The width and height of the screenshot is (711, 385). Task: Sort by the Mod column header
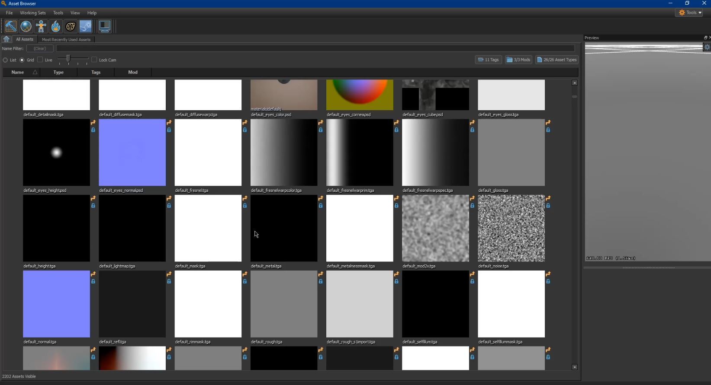click(133, 72)
